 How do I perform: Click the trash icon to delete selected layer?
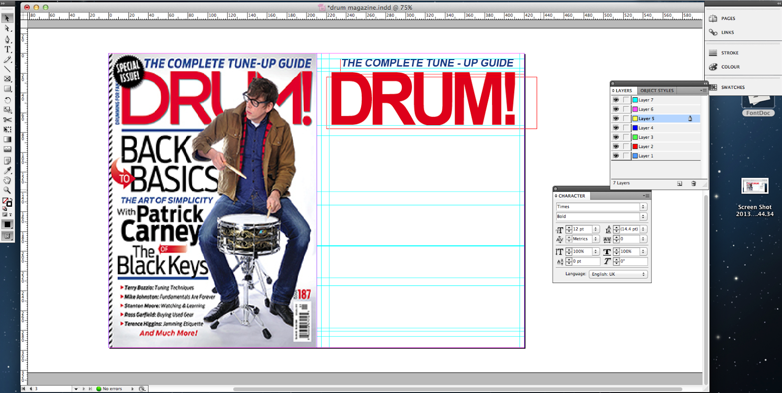click(693, 183)
